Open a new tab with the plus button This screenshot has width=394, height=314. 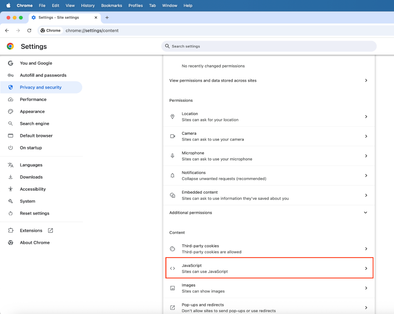[107, 18]
